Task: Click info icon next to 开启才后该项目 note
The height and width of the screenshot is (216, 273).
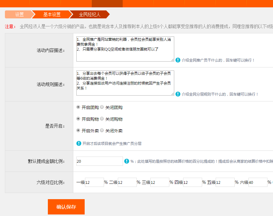Action: pyautogui.click(x=79, y=143)
